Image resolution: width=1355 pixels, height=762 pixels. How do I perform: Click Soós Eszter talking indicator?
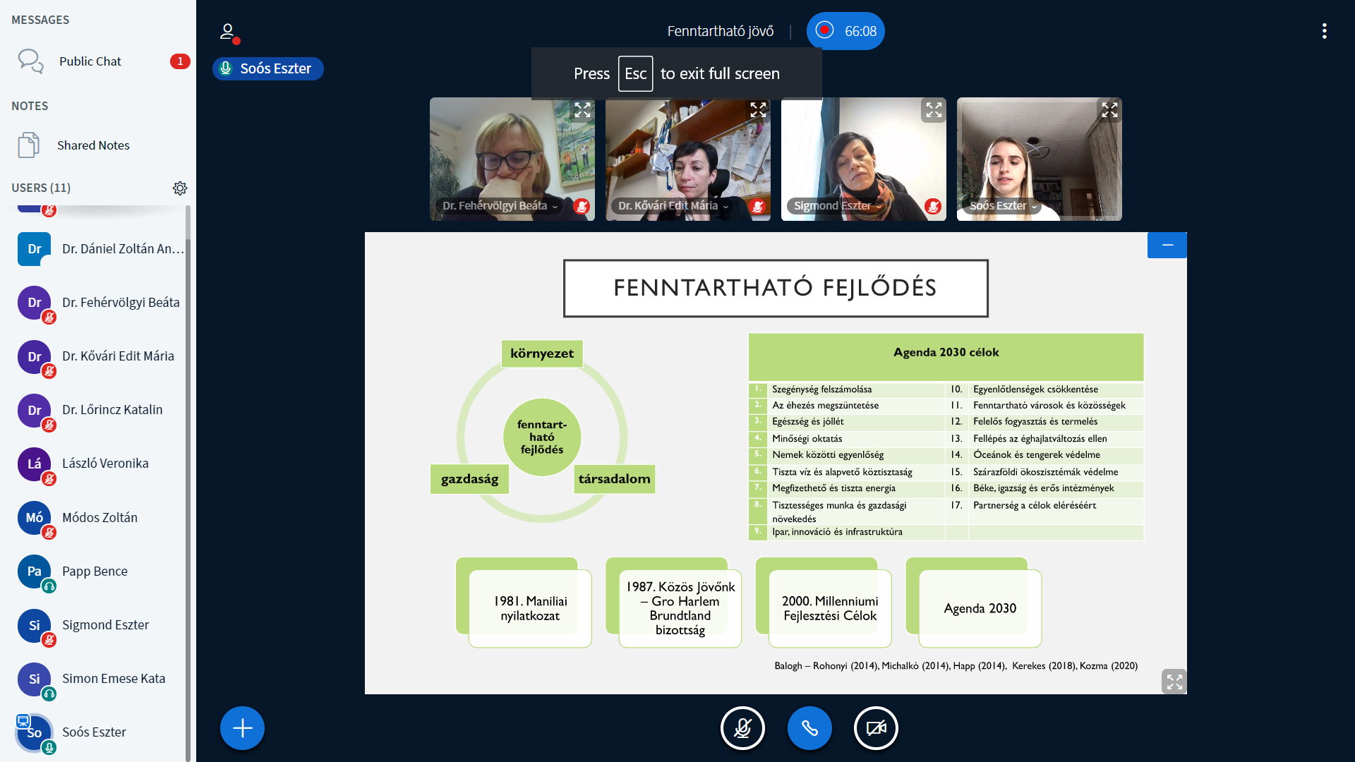pos(268,68)
